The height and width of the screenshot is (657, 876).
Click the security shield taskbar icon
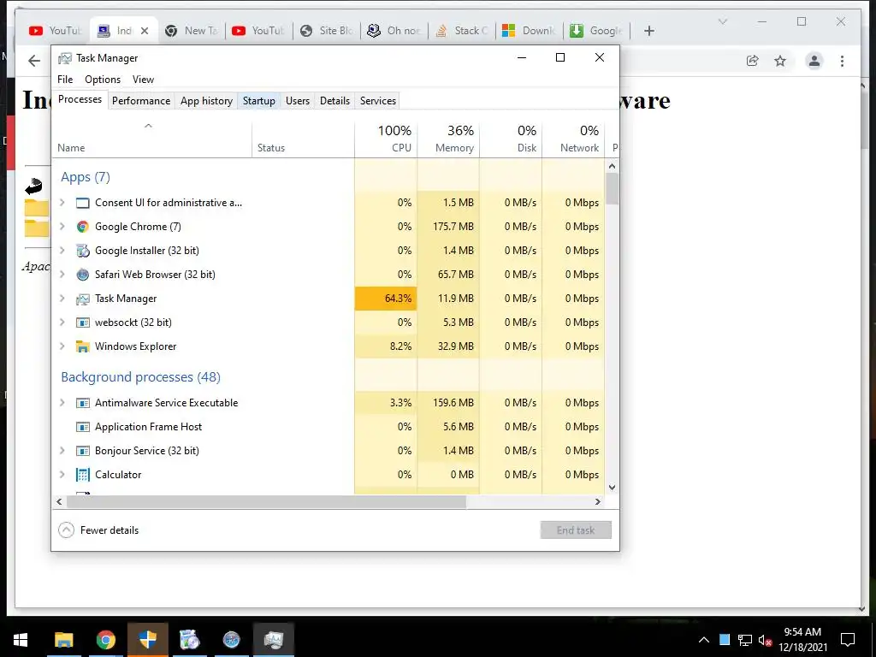click(x=147, y=640)
